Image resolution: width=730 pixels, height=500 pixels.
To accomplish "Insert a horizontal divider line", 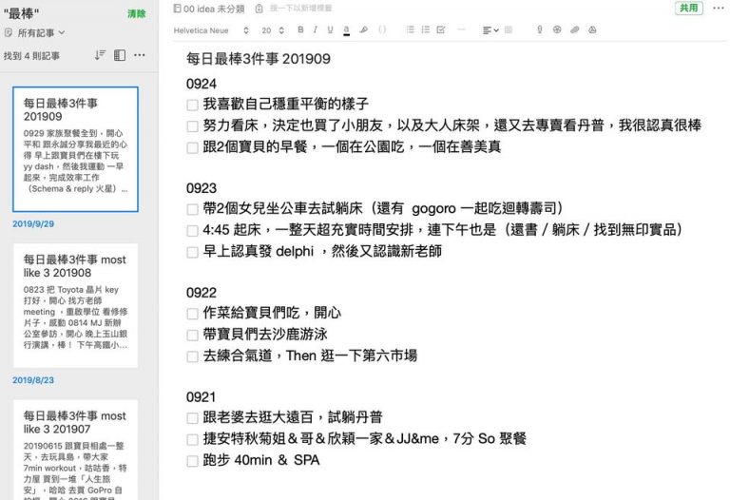I will 461,29.
